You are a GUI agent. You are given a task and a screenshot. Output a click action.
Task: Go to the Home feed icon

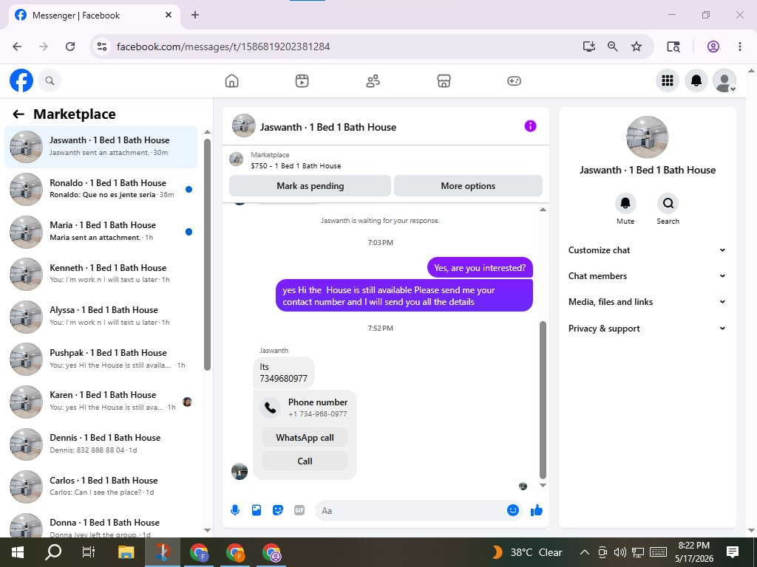(x=231, y=80)
